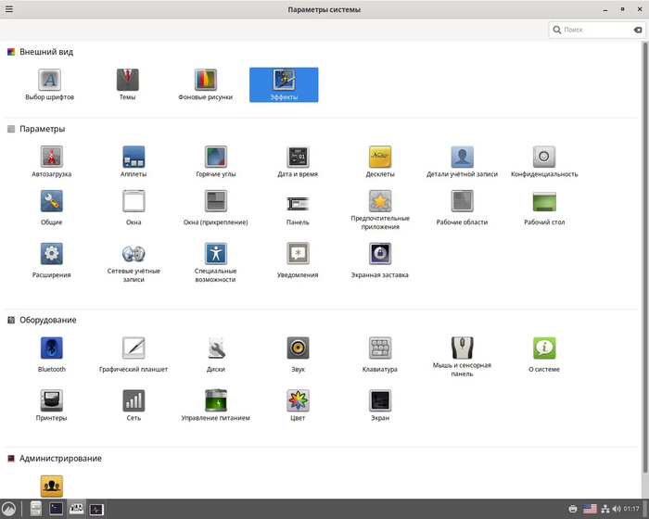Open the Эффекты settings

point(284,83)
